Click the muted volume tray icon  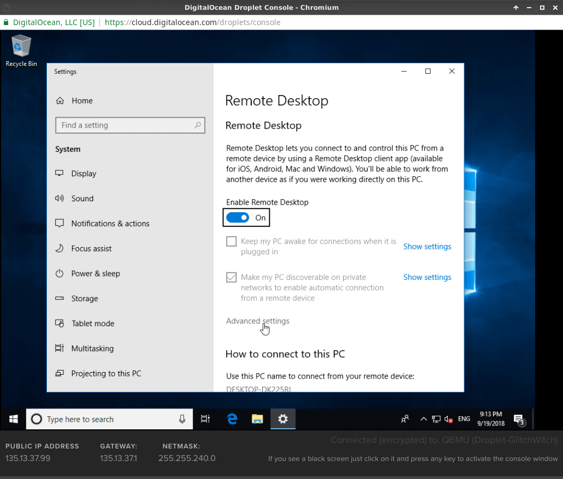[448, 419]
